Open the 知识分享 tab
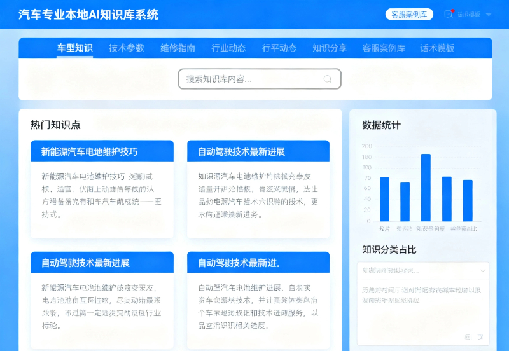Image resolution: width=509 pixels, height=351 pixels. tap(330, 48)
